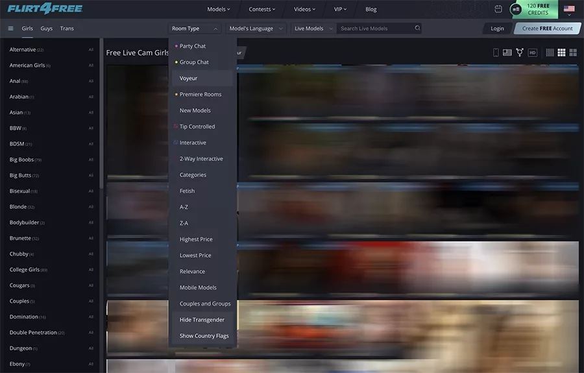Select 2-Way Interactive option
Image resolution: width=584 pixels, height=373 pixels.
[x=202, y=158]
